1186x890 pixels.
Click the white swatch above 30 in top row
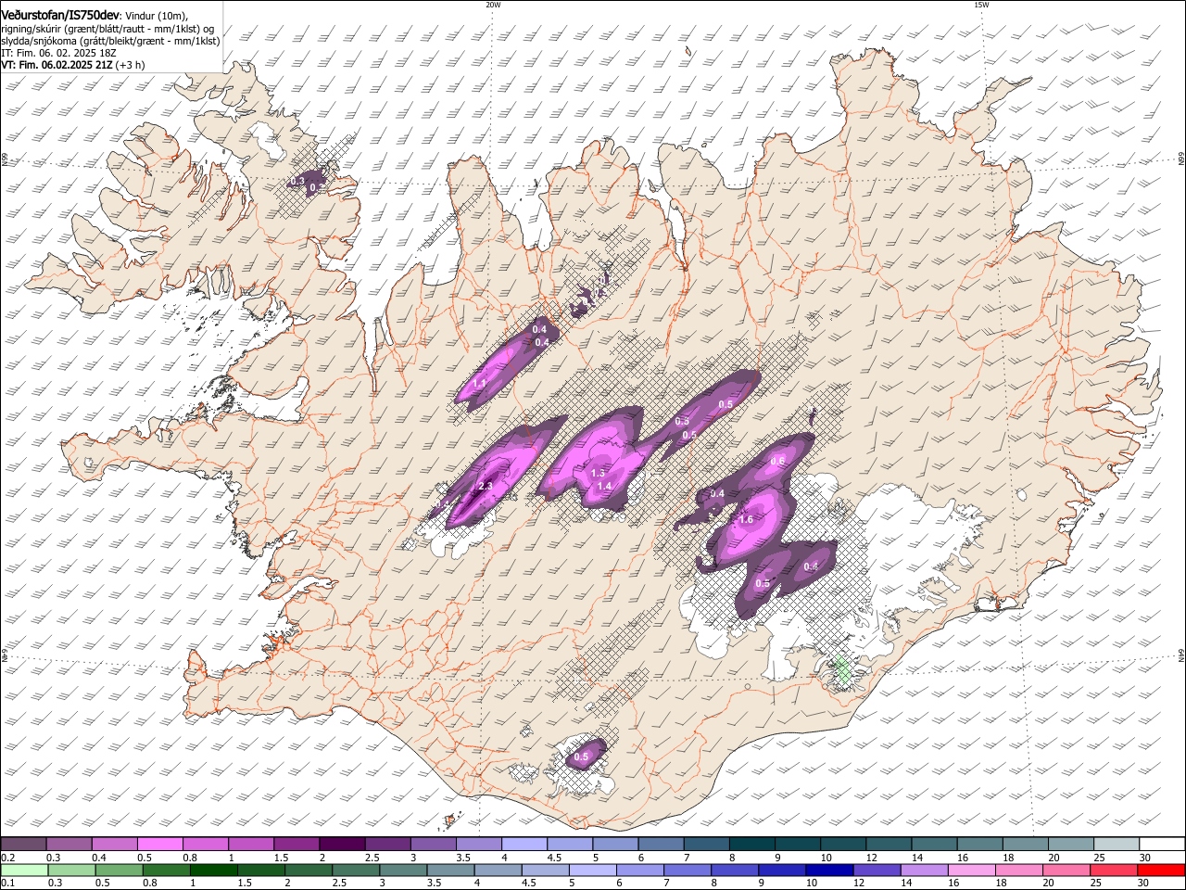(1160, 845)
